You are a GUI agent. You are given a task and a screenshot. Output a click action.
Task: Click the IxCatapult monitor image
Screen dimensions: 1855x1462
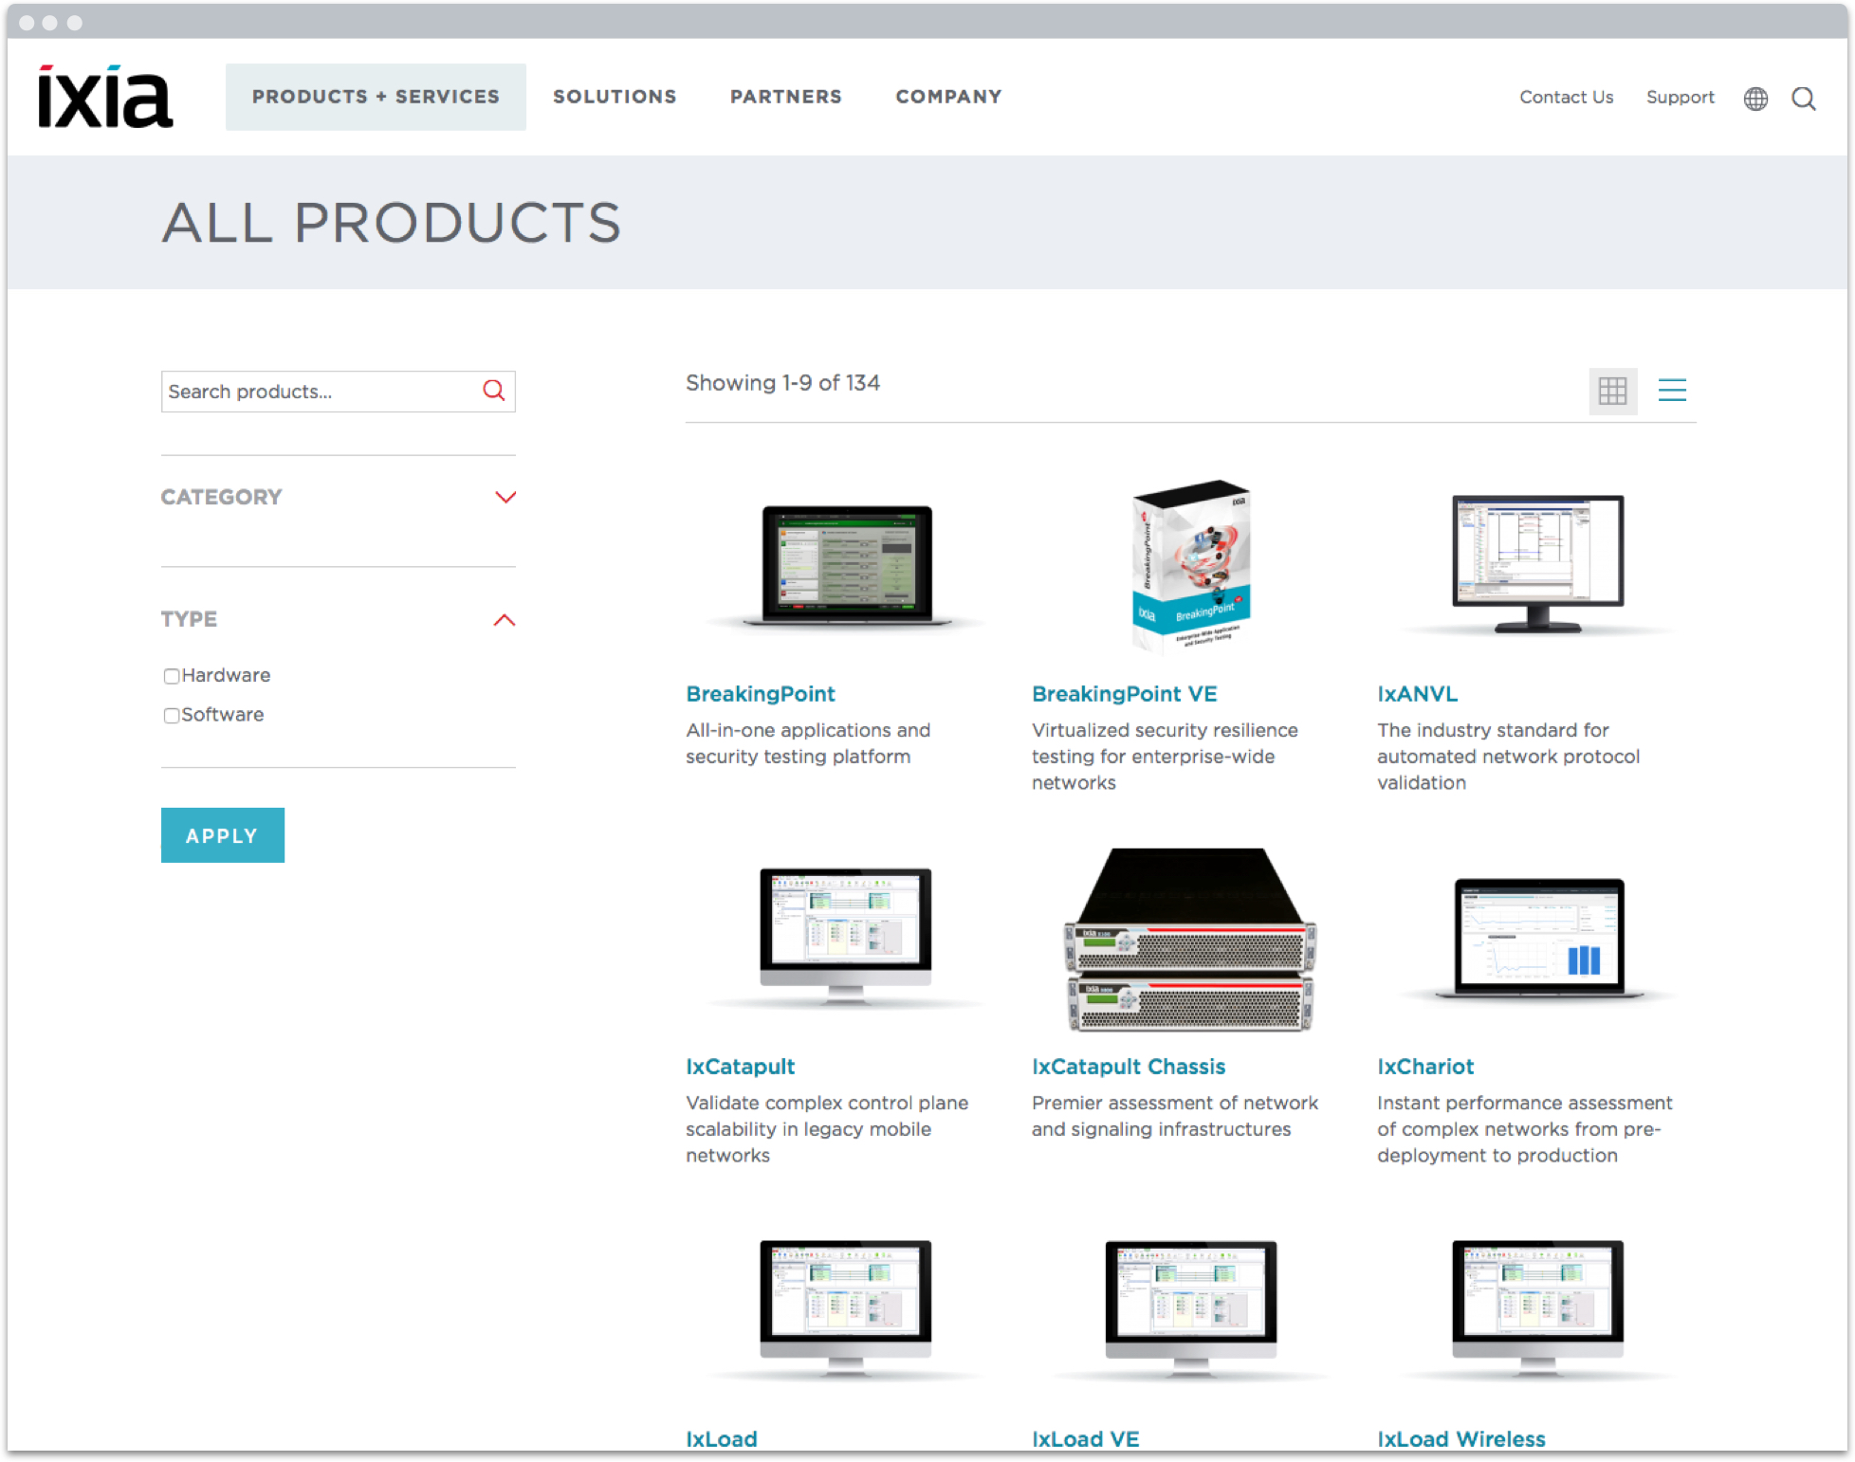tap(845, 936)
